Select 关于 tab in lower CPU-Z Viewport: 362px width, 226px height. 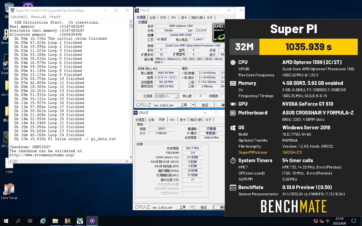click(x=208, y=120)
